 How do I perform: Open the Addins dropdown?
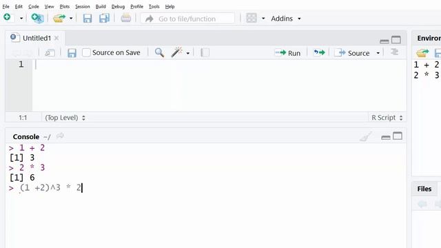(286, 19)
